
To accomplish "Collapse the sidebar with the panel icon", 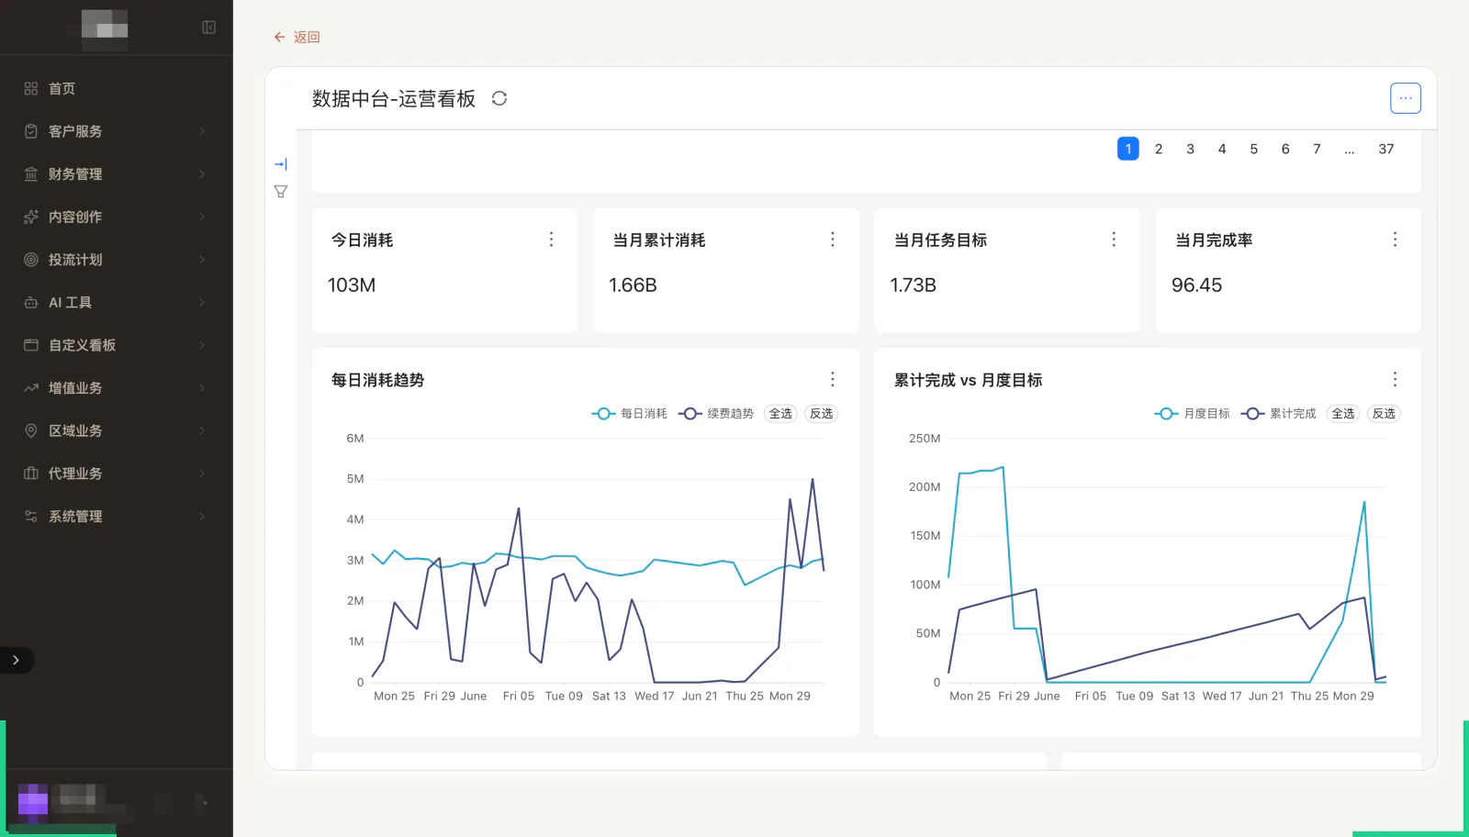I will coord(208,28).
